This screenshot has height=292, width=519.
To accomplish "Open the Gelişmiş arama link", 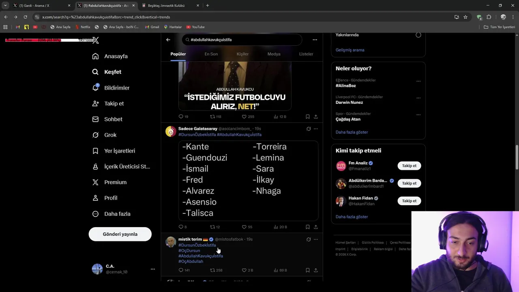I will (x=350, y=50).
